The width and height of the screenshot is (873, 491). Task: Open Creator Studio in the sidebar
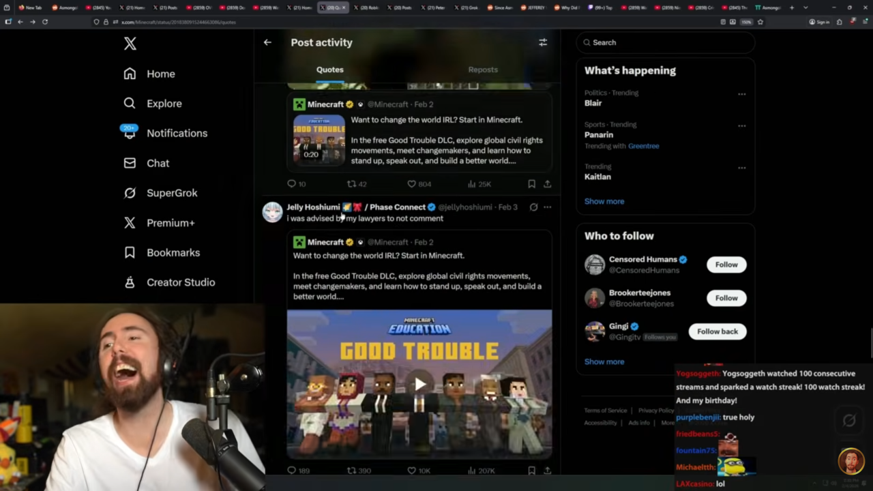169,282
